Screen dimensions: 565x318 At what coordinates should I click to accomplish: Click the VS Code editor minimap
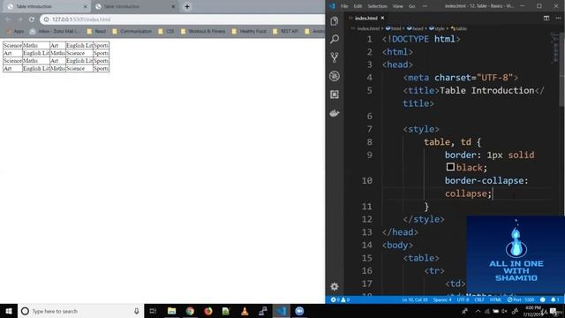pyautogui.click(x=554, y=48)
